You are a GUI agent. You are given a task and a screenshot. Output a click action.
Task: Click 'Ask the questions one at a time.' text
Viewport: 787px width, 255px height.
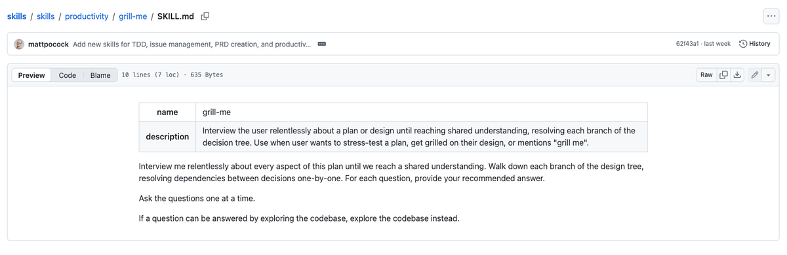[197, 198]
